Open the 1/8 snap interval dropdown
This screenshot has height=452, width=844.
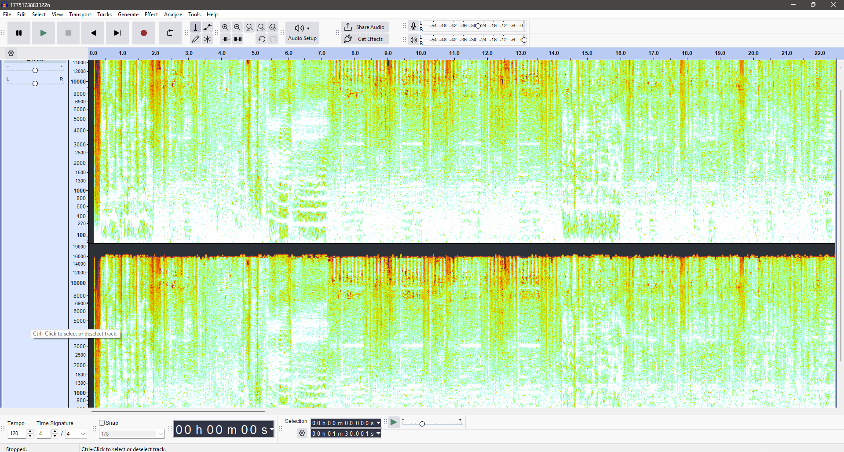click(x=161, y=434)
